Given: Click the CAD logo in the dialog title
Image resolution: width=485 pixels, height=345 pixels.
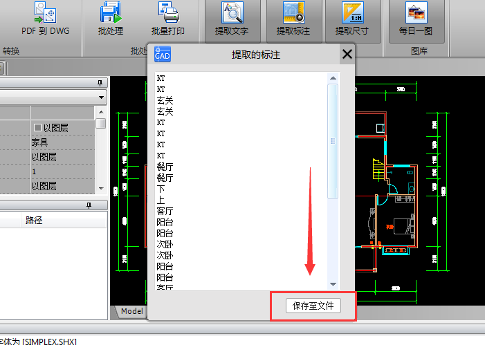Looking at the screenshot, I should click(163, 55).
